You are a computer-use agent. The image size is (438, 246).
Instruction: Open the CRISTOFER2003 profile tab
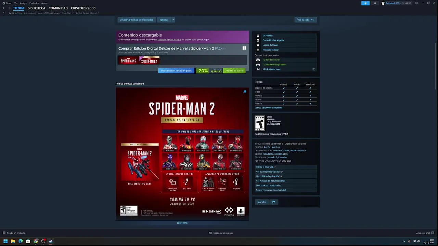tap(83, 8)
